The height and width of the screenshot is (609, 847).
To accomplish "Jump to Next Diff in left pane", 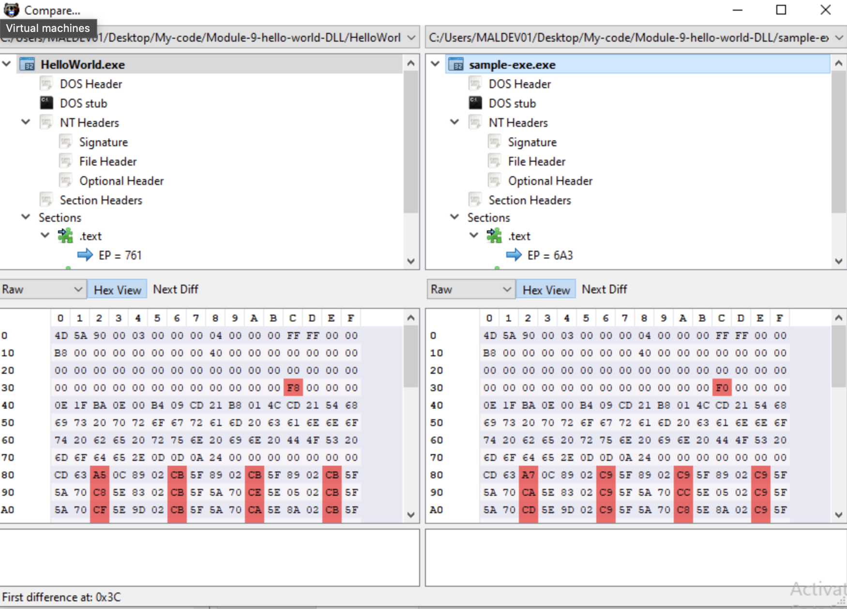I will [176, 289].
